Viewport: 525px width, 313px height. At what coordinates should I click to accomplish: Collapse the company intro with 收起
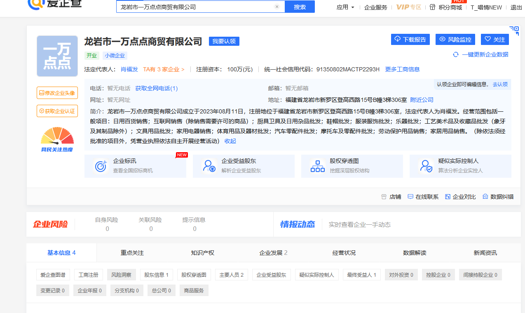coord(230,141)
